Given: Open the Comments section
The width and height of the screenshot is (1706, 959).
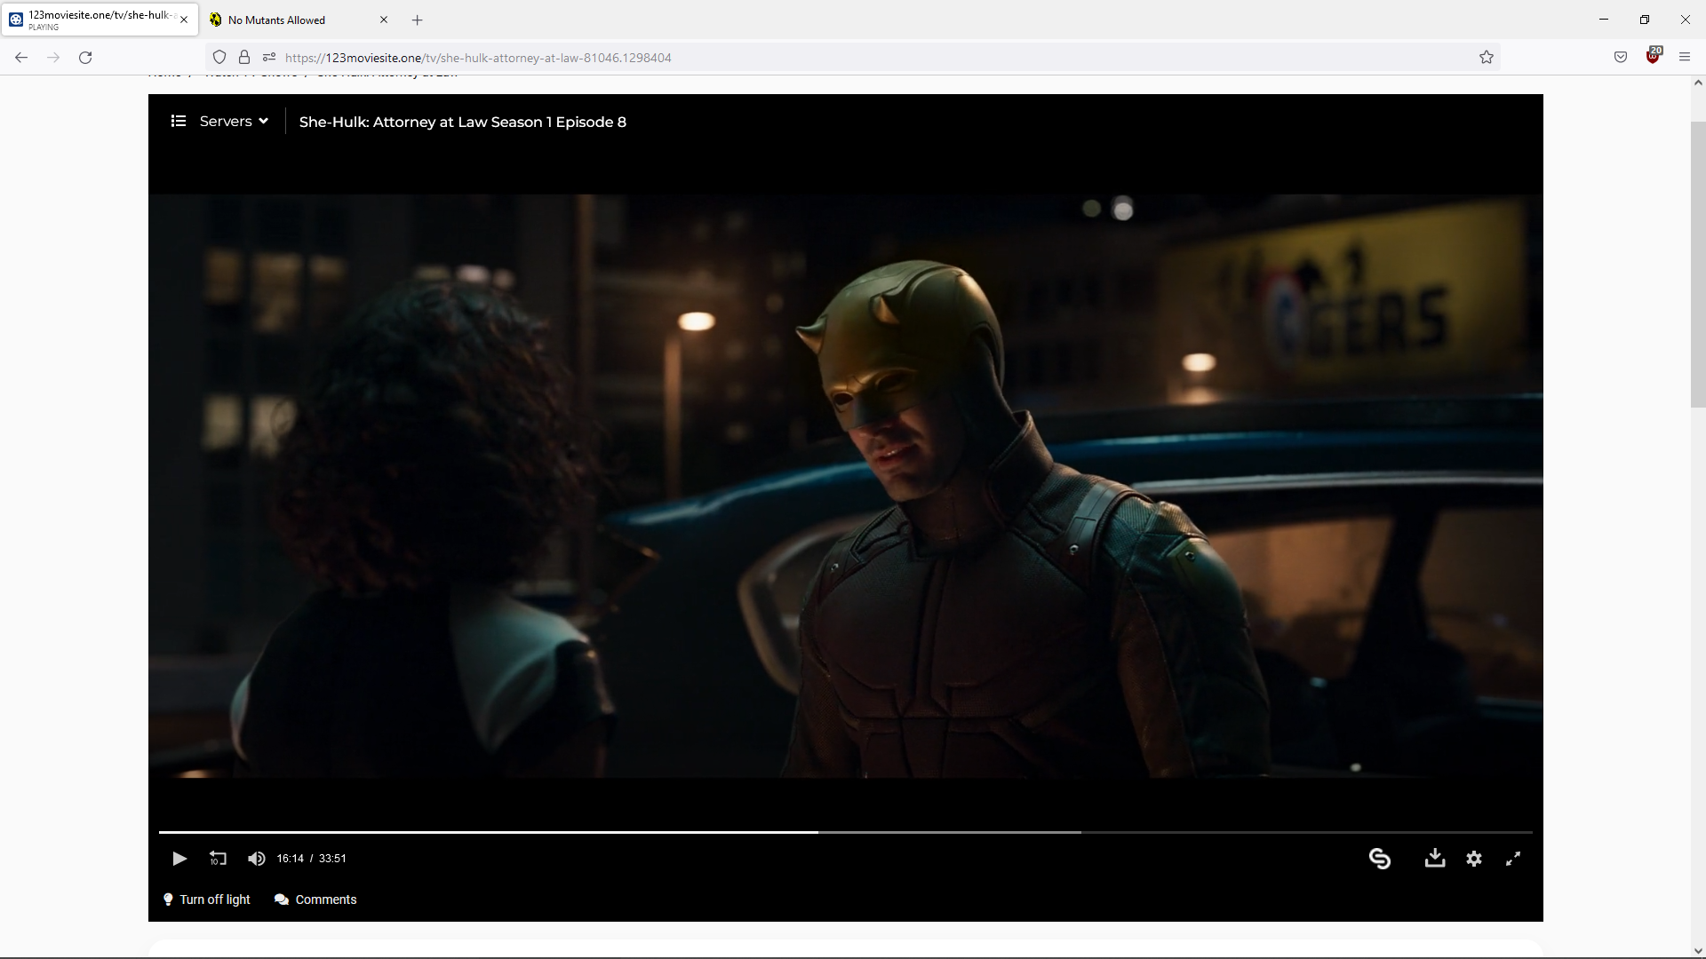Looking at the screenshot, I should pos(316,900).
